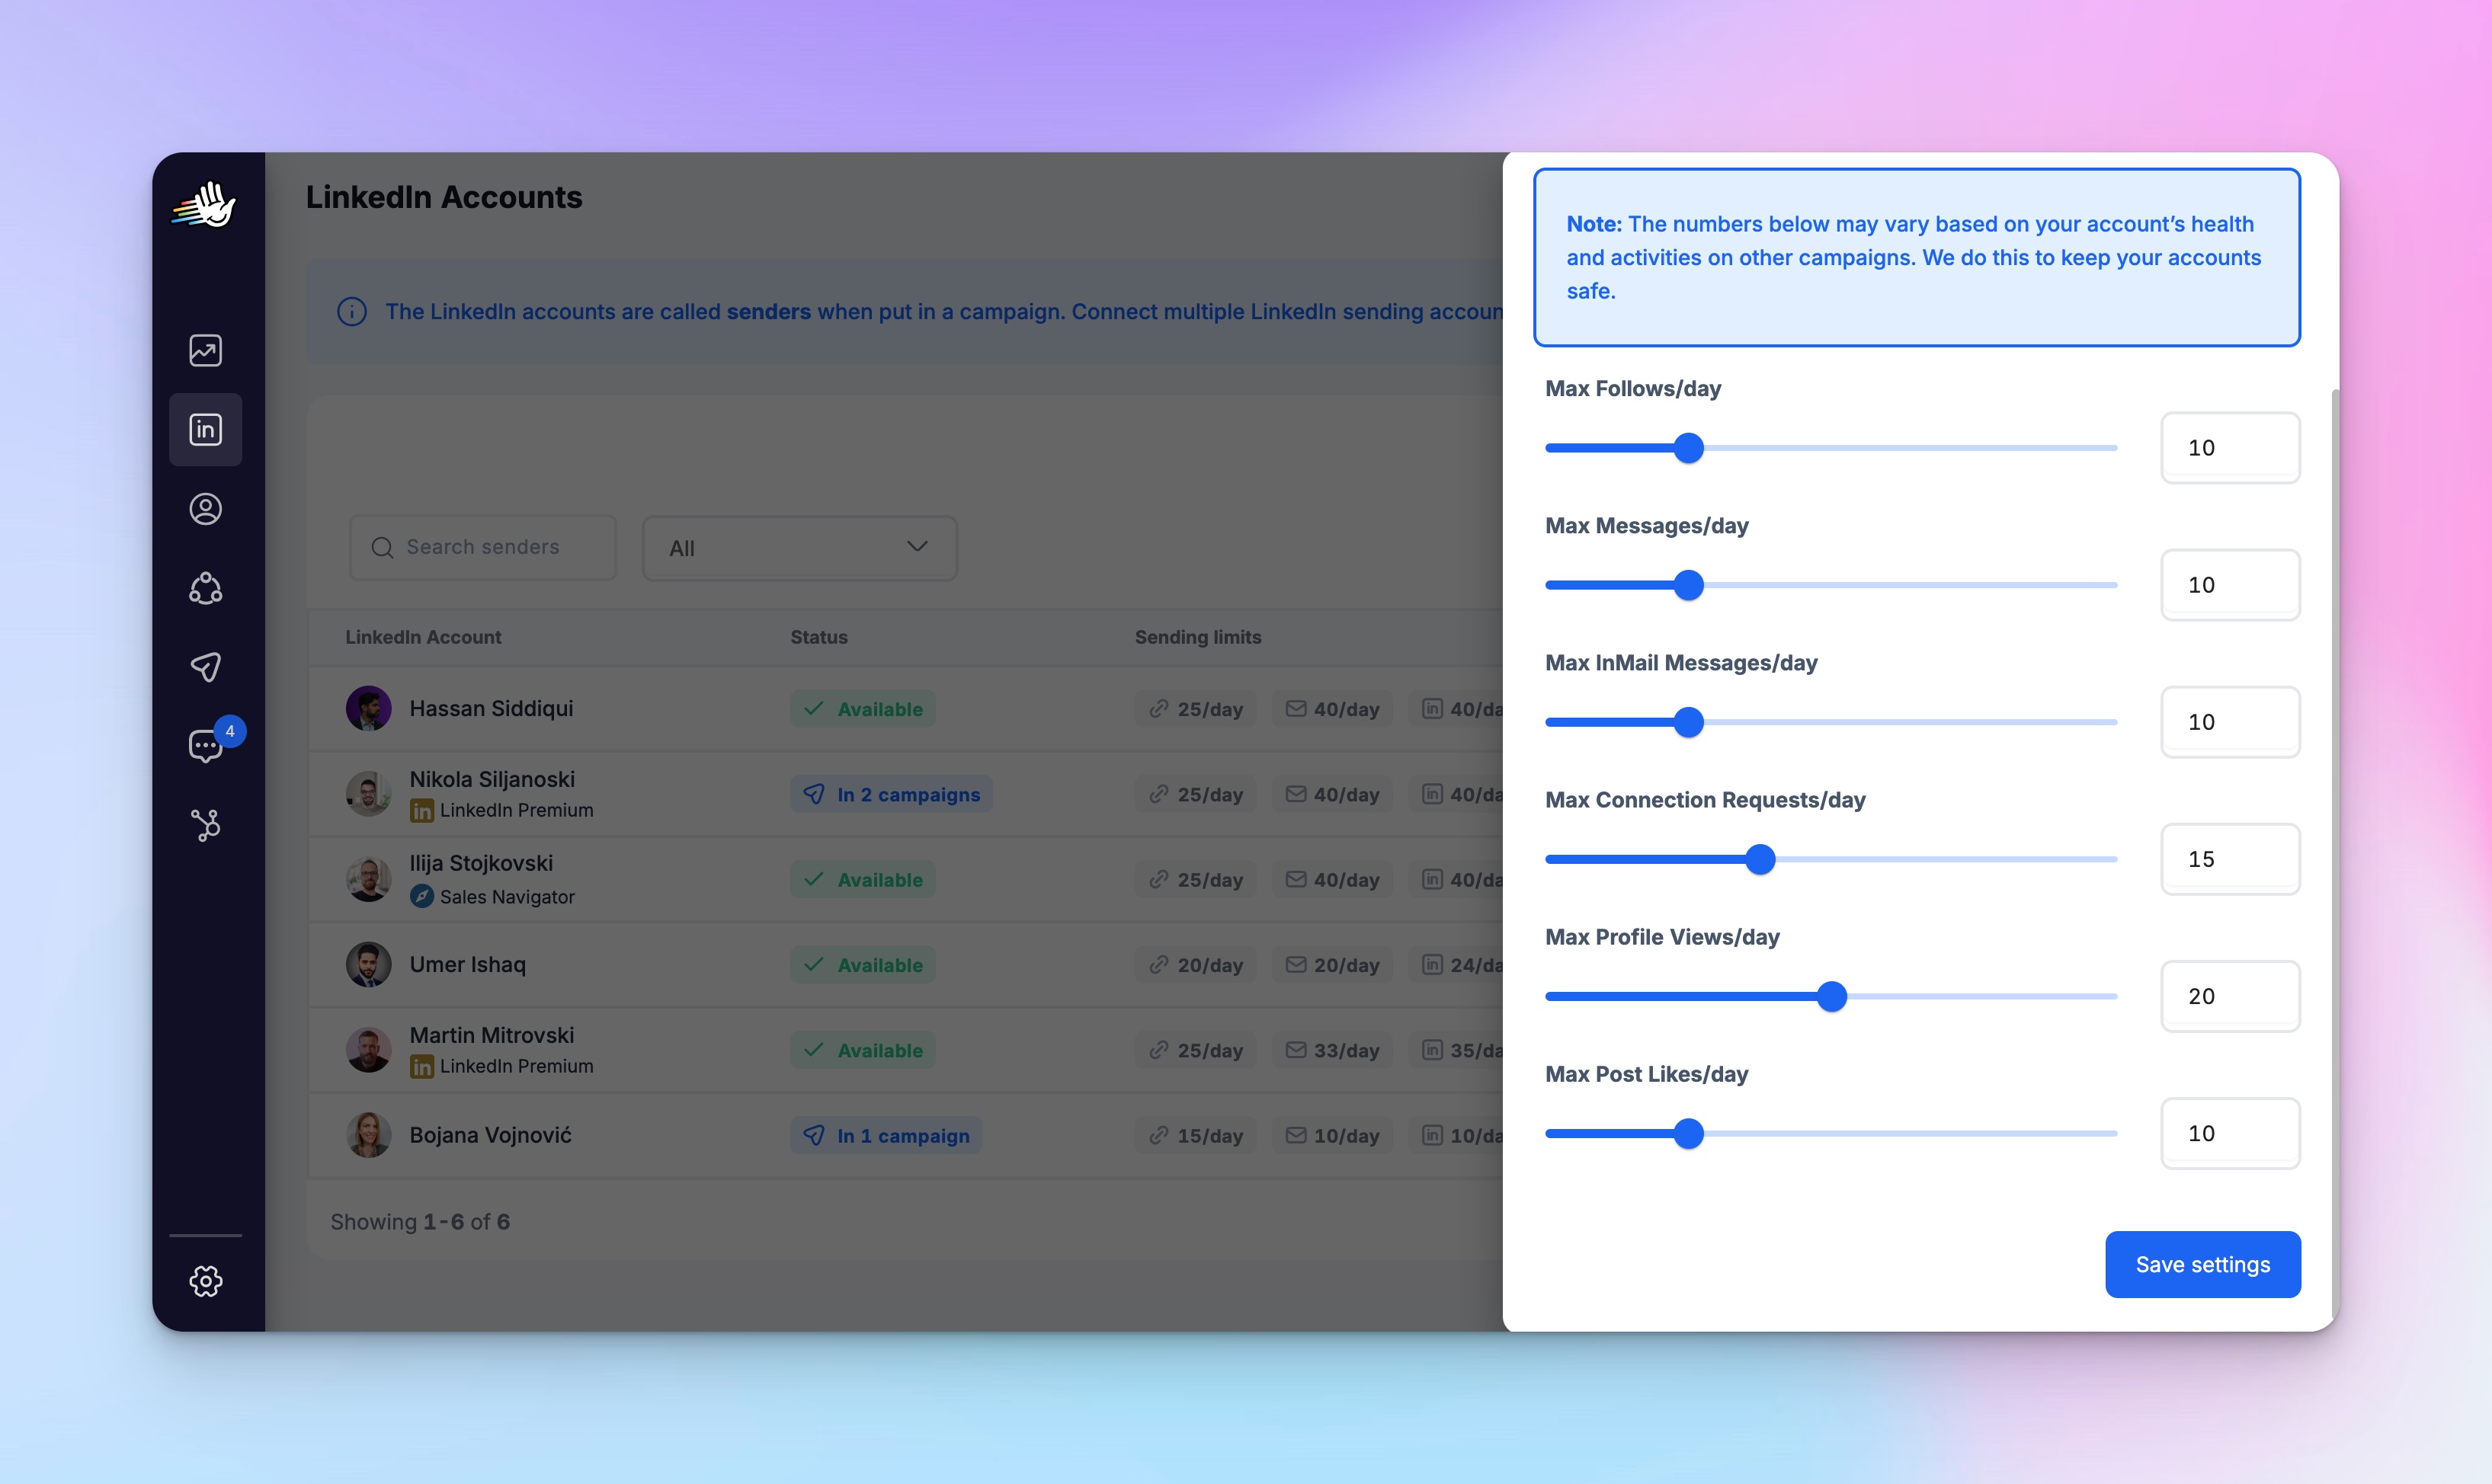Click Martin Mitrovski's avatar
This screenshot has width=2492, height=1484.
(x=368, y=1050)
